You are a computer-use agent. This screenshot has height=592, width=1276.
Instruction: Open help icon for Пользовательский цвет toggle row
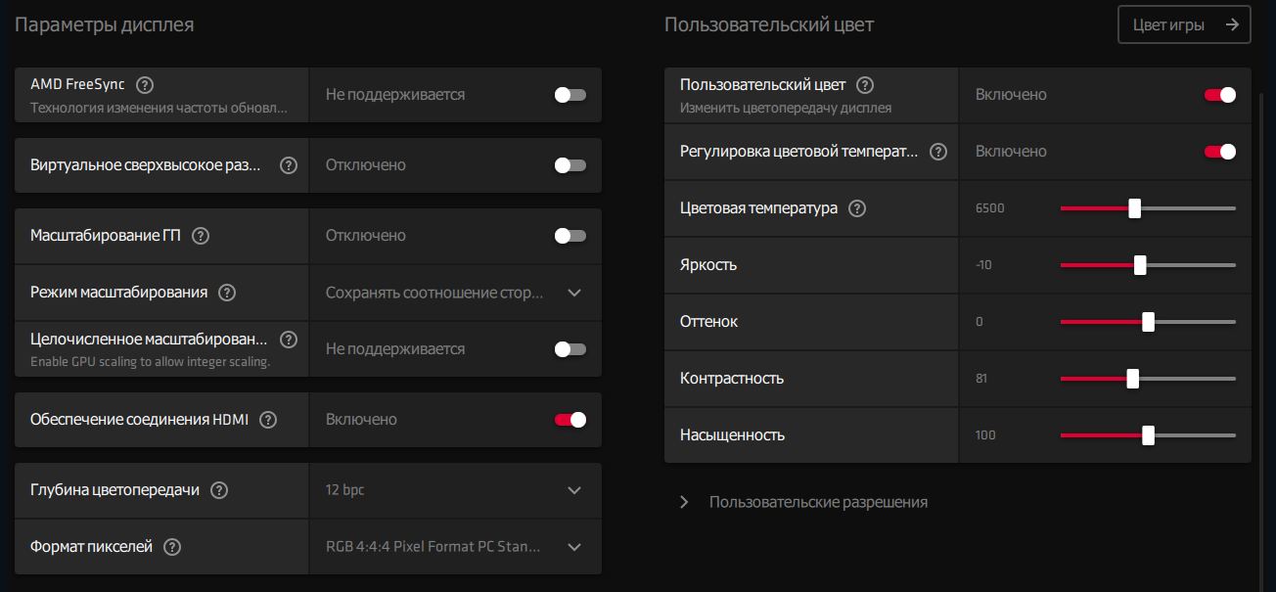pyautogui.click(x=865, y=85)
